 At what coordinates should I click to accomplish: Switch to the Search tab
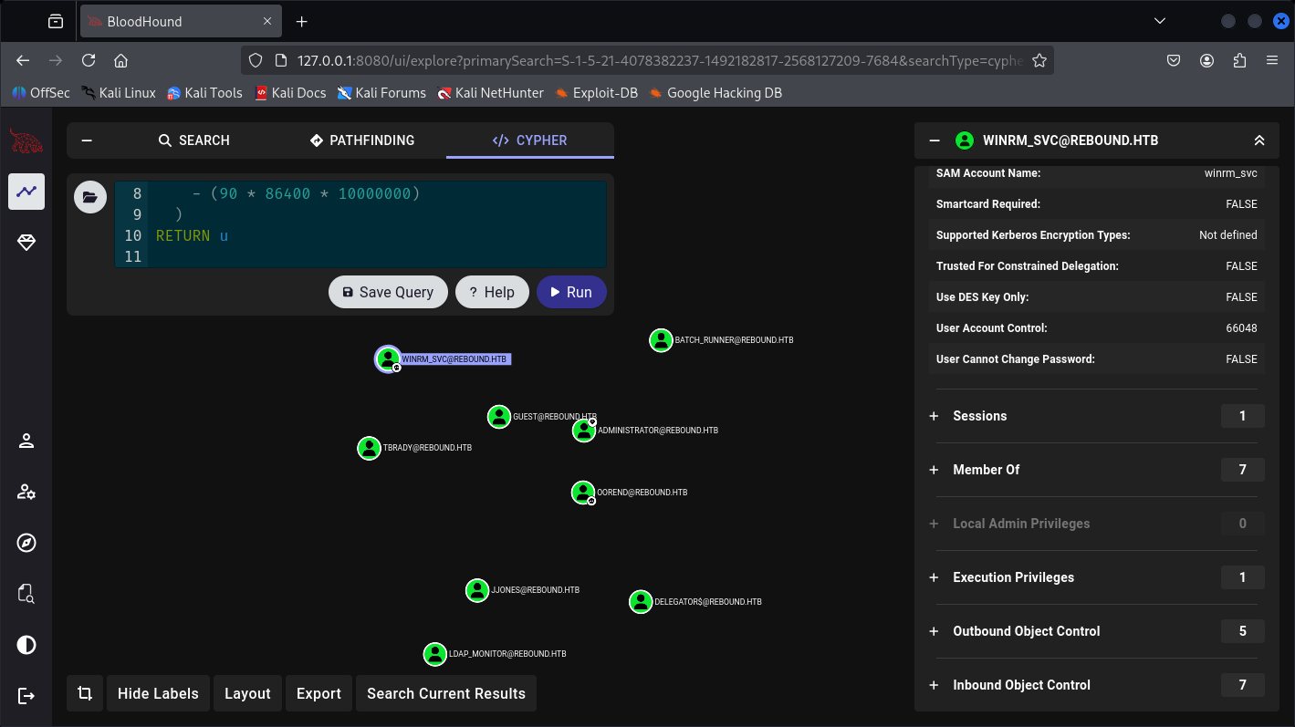point(193,140)
